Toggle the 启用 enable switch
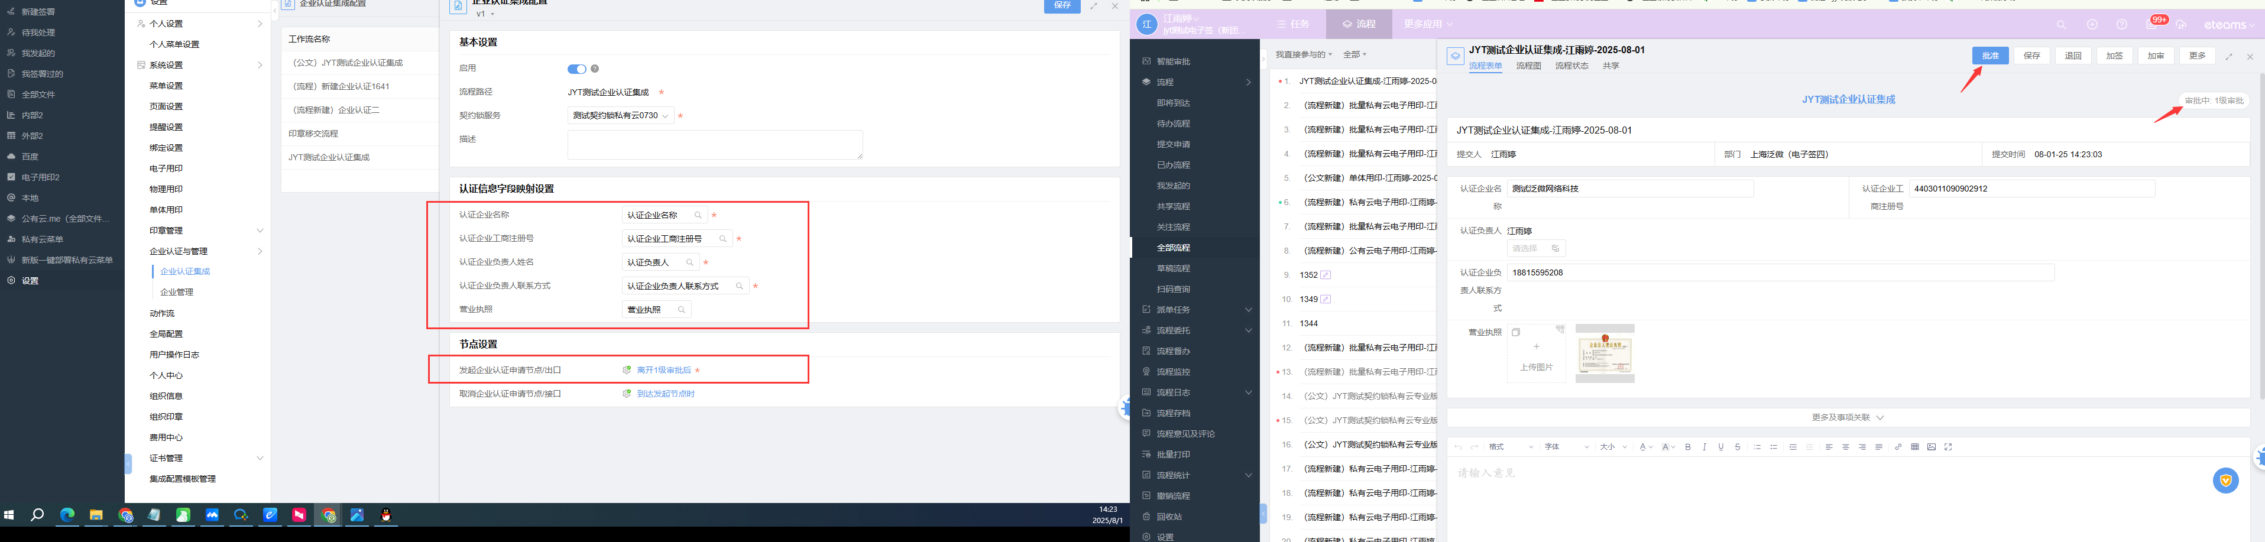Viewport: 2265px width, 542px height. click(x=577, y=69)
